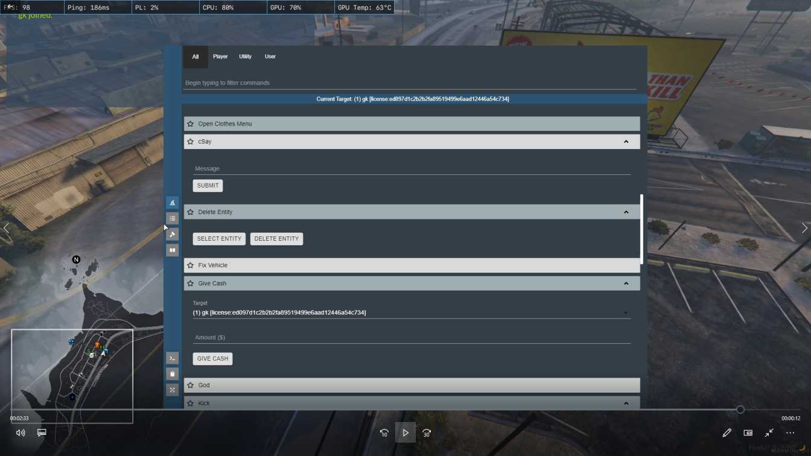The width and height of the screenshot is (811, 456).
Task: Select the hammer repair icon in the sidebar
Action: 173,234
